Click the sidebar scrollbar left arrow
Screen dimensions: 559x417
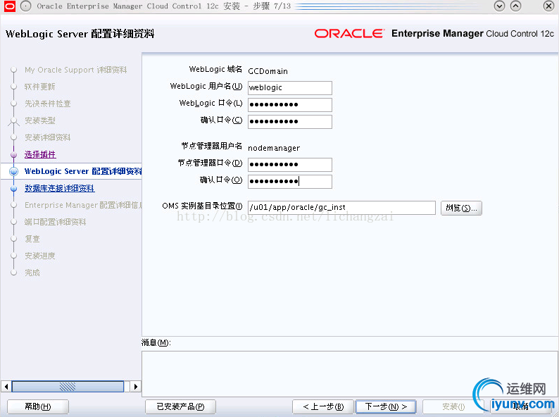click(6, 387)
